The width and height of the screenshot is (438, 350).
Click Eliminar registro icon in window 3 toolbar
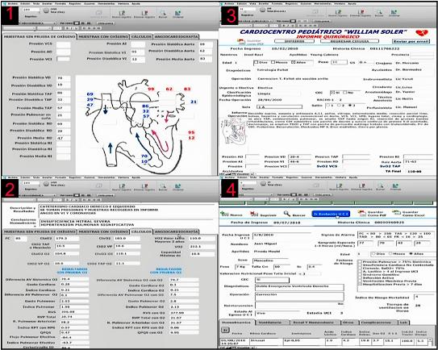[361, 12]
